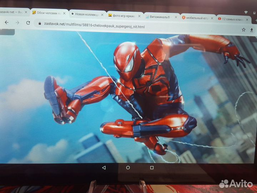Tap the padlock icon in the address bar
Viewport: 257px width, 193px height.
pyautogui.click(x=39, y=24)
